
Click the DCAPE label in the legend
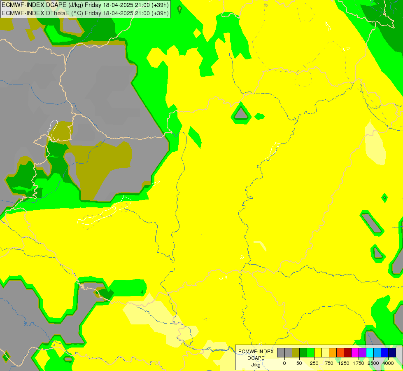tap(256, 358)
